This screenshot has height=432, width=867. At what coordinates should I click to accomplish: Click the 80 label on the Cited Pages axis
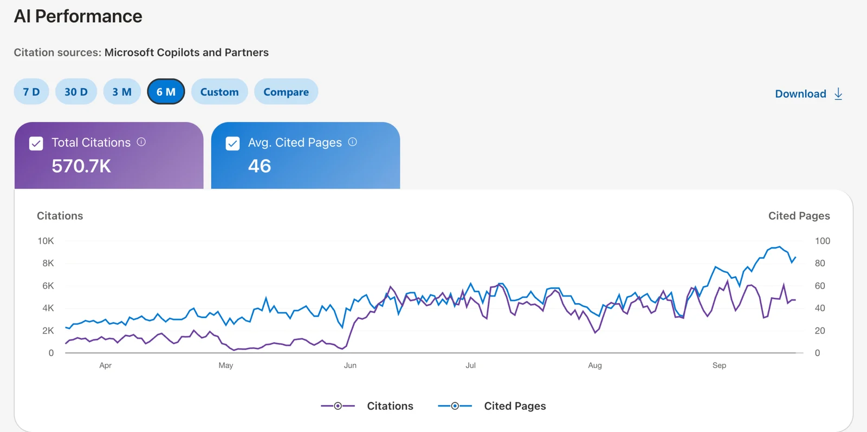coord(820,263)
